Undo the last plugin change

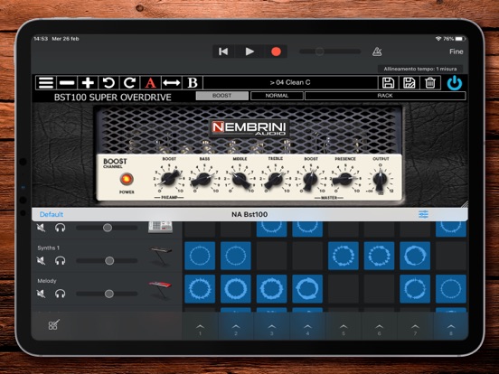click(108, 83)
